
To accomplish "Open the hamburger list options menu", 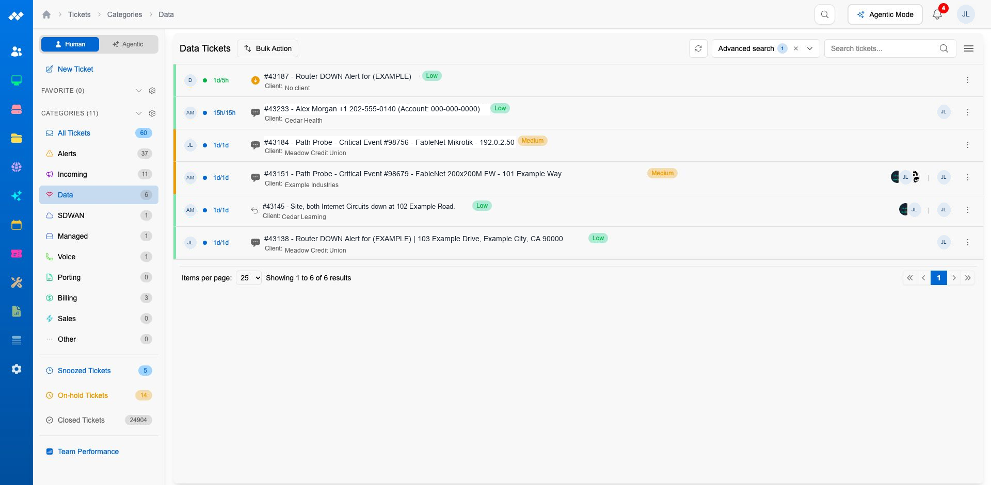I will [x=969, y=48].
